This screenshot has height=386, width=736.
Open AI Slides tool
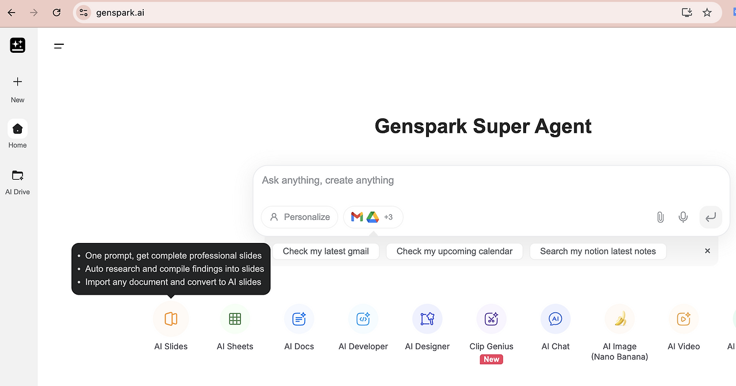(171, 319)
